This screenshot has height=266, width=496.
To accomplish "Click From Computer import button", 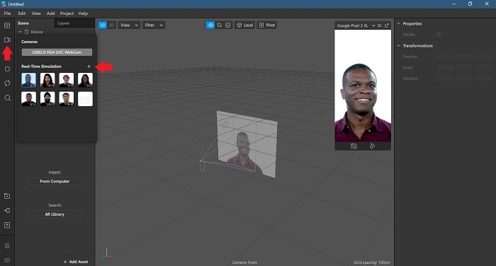I will tap(55, 181).
